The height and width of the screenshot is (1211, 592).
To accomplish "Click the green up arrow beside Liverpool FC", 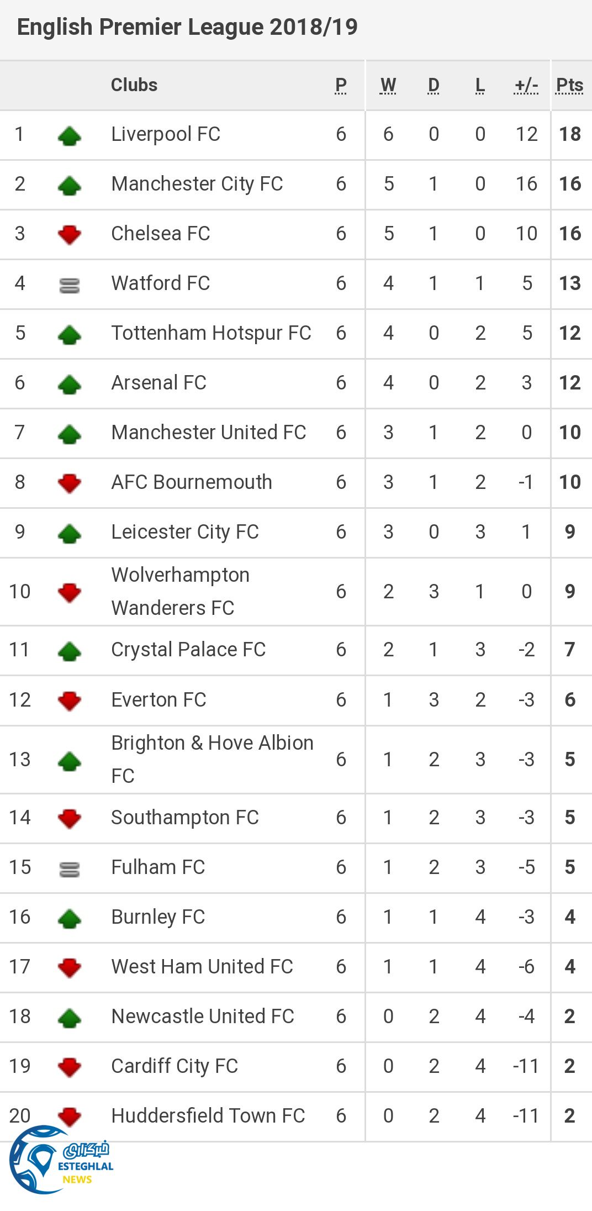I will pos(70,135).
